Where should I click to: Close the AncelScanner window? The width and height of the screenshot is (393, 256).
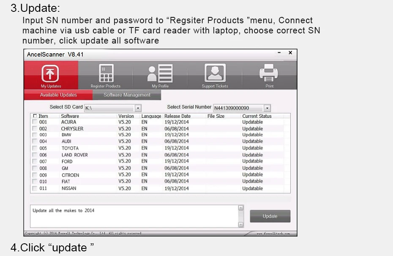tap(290, 53)
